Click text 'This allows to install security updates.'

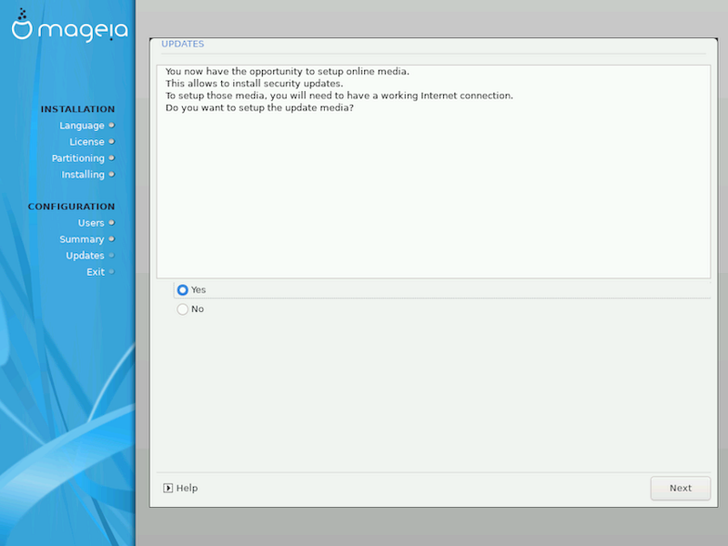[x=255, y=84]
